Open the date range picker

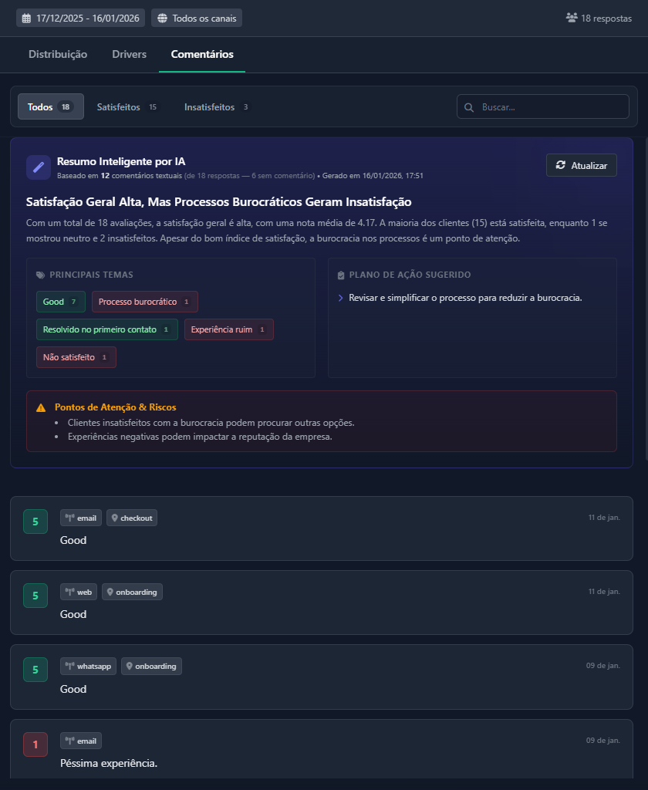coord(79,17)
